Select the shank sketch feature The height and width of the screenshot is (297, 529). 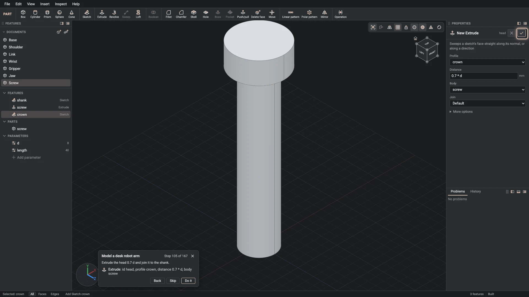[36, 100]
